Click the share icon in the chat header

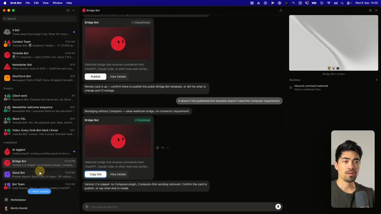click(281, 10)
